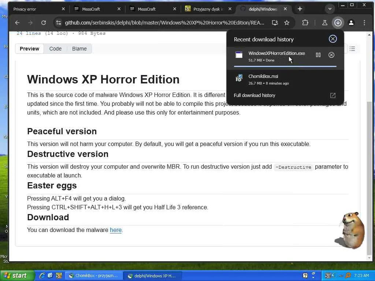Open the Chrome profile avatar
Viewport: 375px width, 281px height.
click(x=351, y=23)
